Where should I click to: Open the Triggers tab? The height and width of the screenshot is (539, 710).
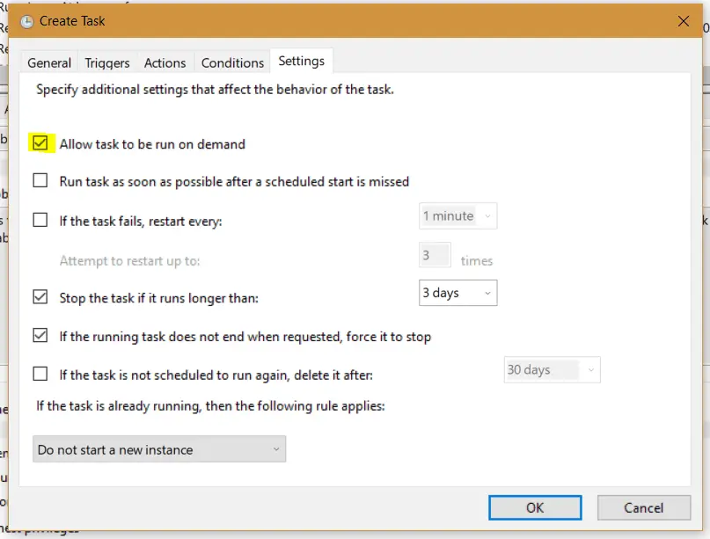[x=107, y=62]
